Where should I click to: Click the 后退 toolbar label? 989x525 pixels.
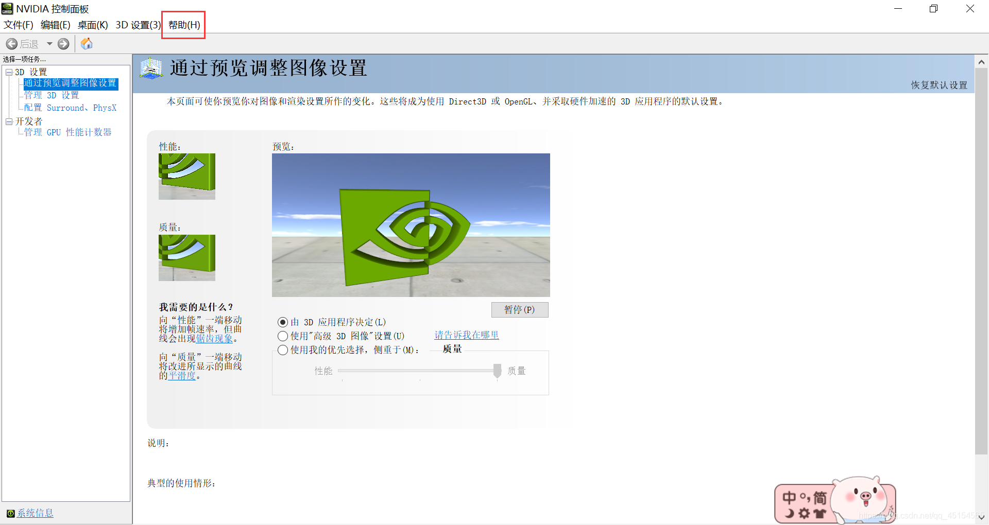[x=29, y=44]
